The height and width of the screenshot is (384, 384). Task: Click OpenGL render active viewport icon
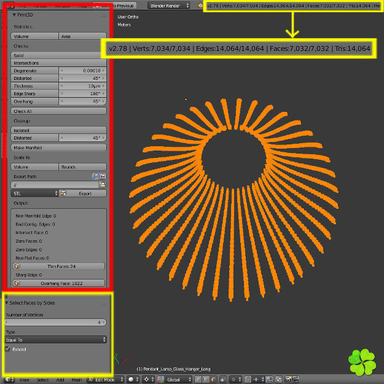tap(288, 379)
